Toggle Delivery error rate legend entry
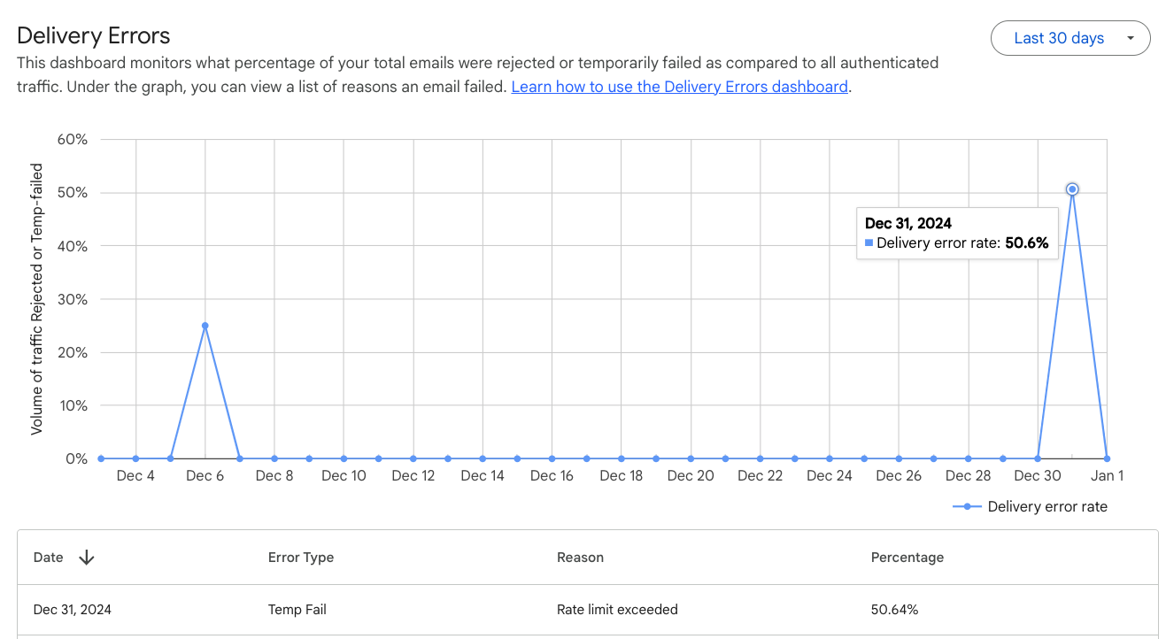Screen dimensions: 1166x639 1031,506
